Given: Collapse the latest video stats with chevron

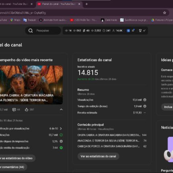Looking at the screenshot, I should point(61,109).
